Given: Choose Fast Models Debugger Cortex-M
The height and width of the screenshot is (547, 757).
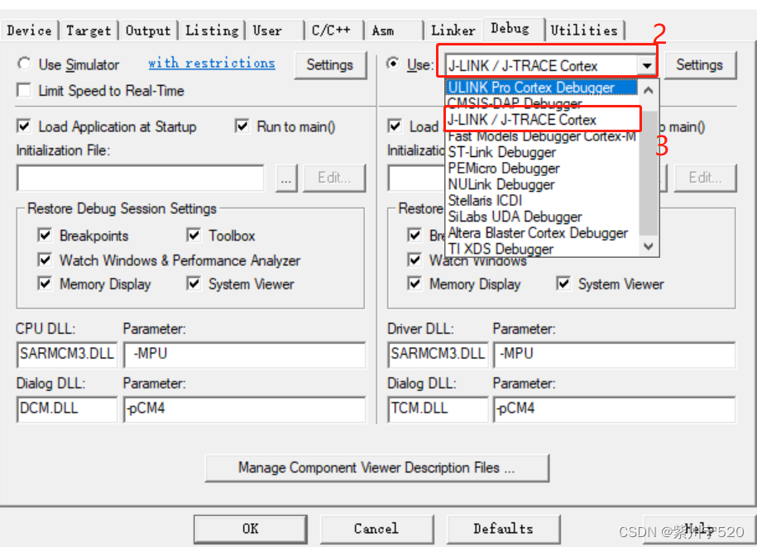Looking at the screenshot, I should coord(542,136).
